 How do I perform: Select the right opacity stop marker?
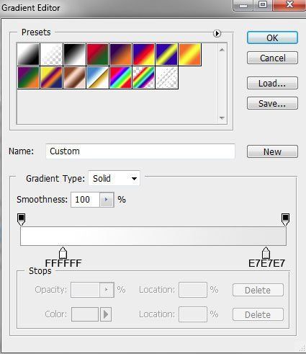pyautogui.click(x=285, y=219)
